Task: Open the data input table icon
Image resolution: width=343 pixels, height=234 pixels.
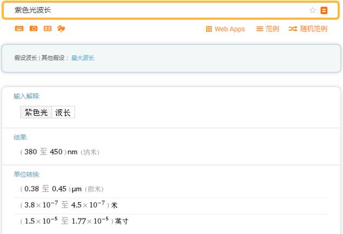Action: tap(47, 29)
